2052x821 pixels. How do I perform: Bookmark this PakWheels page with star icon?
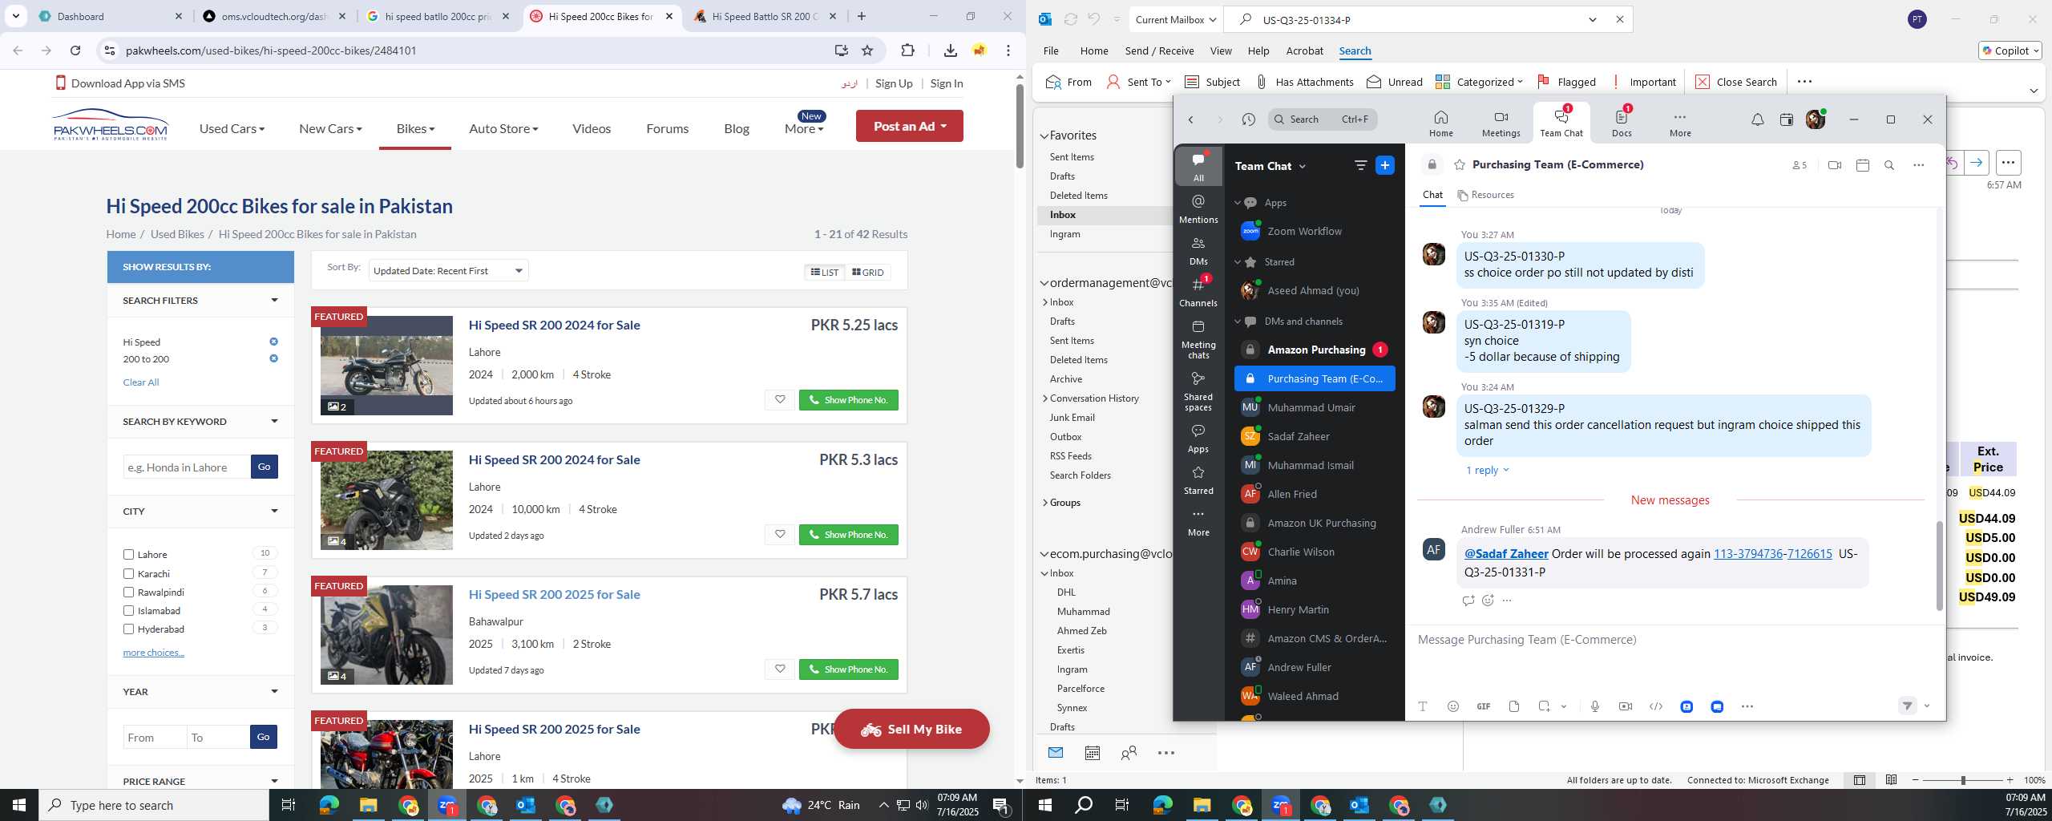[866, 51]
